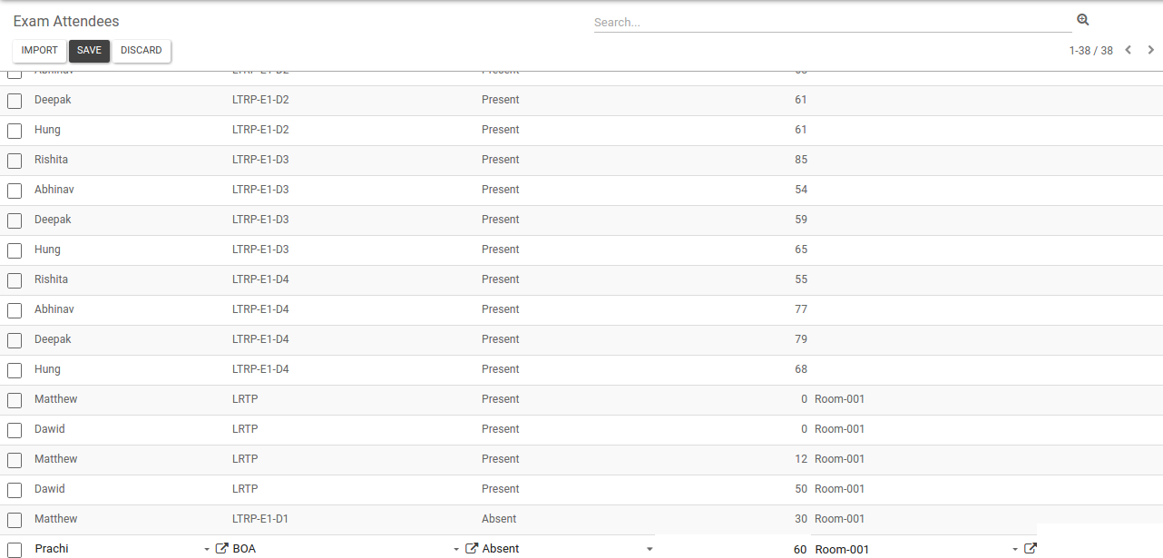The image size is (1163, 558).
Task: Go to the next page of records
Action: (1151, 50)
